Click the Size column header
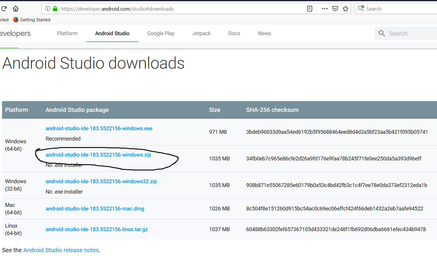The height and width of the screenshot is (256, 437). click(x=215, y=110)
